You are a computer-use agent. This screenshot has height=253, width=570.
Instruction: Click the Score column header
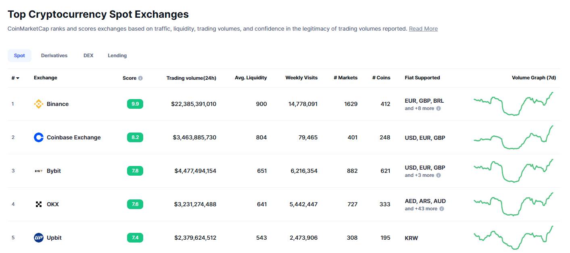click(129, 78)
